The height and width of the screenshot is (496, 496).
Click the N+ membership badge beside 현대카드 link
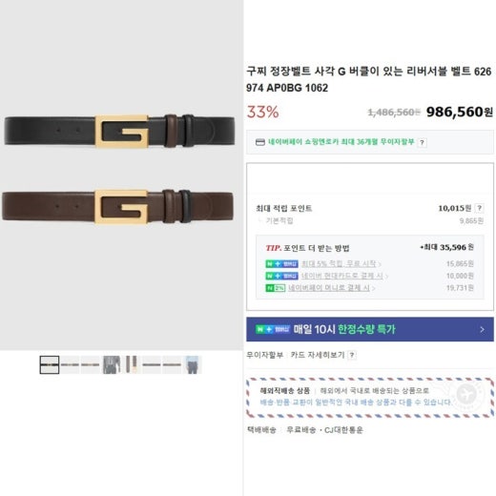pyautogui.click(x=281, y=276)
